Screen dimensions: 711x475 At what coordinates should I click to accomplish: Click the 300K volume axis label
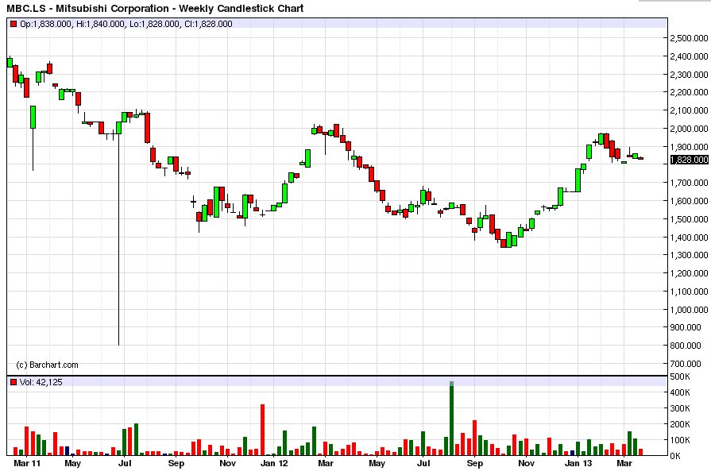click(x=680, y=408)
